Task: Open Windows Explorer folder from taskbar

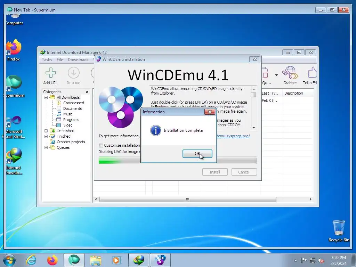Action: (x=96, y=260)
